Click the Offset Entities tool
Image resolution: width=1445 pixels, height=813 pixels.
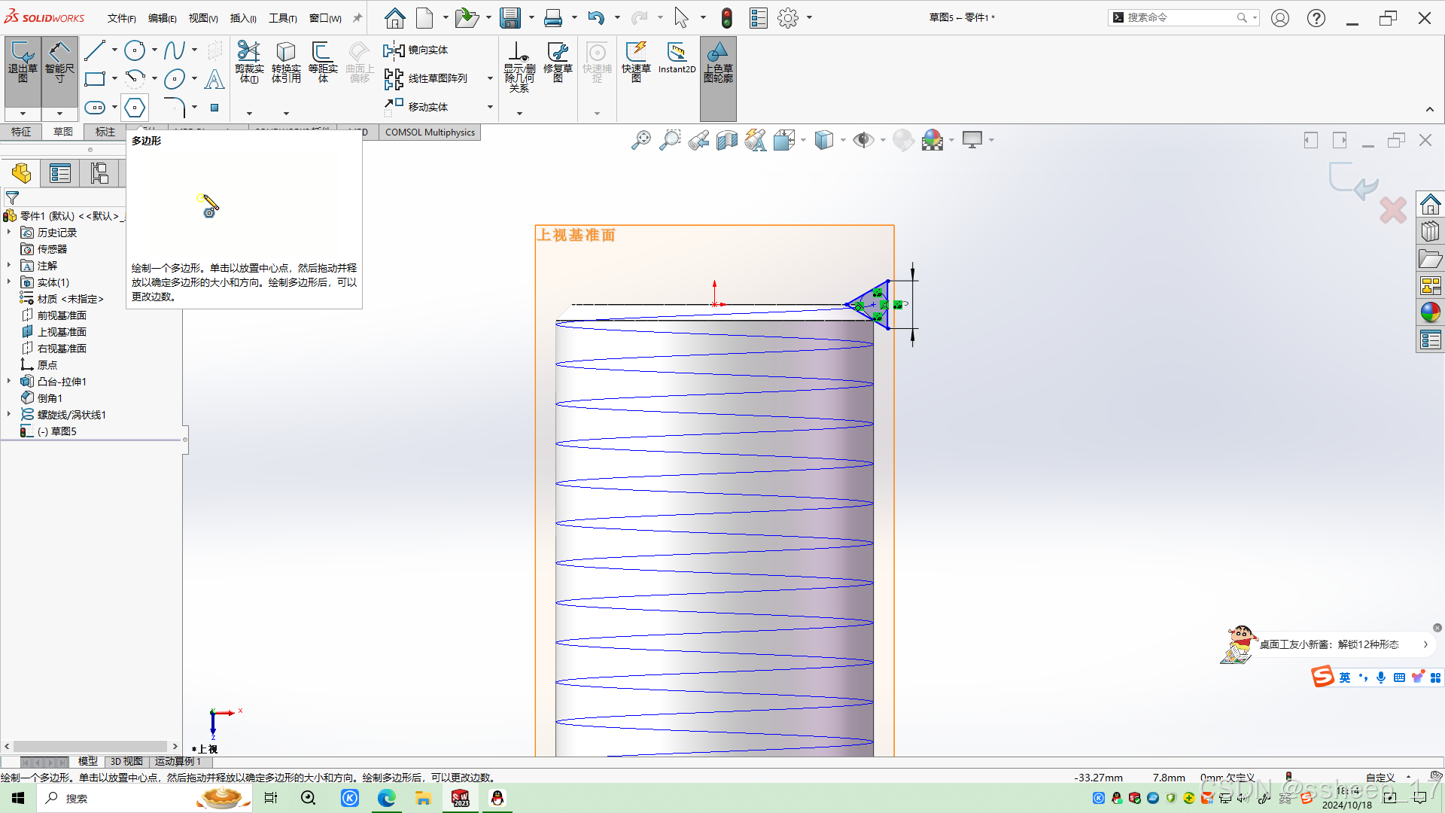click(x=323, y=60)
